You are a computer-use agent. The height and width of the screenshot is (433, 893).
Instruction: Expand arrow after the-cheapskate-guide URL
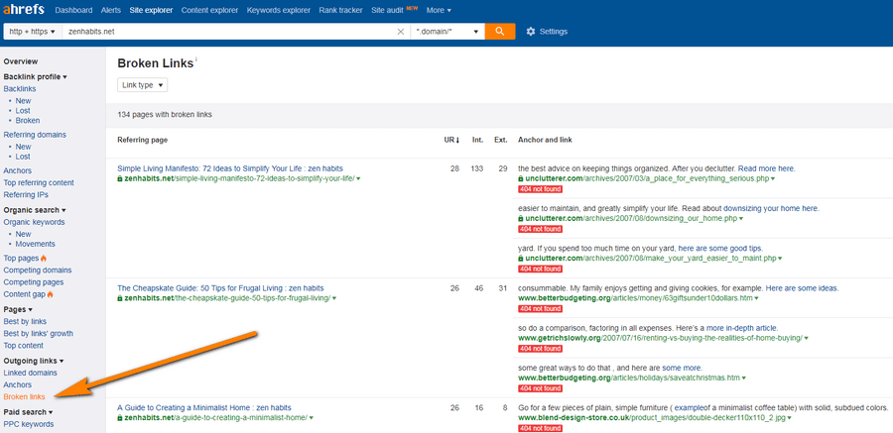334,298
